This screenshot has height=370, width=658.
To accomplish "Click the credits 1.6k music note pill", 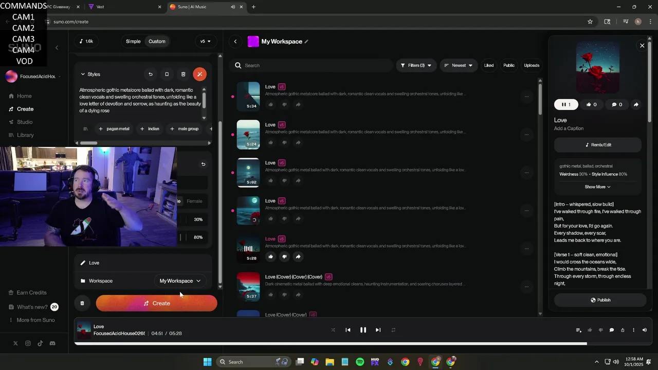I will (87, 42).
